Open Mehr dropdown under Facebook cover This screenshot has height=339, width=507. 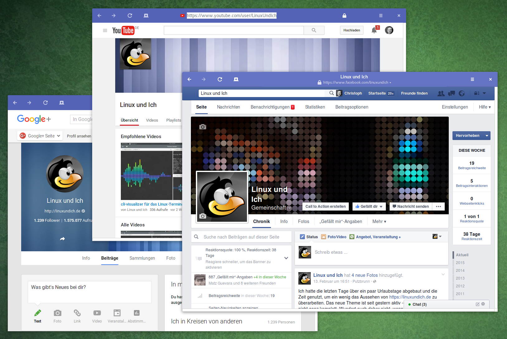pos(379,221)
